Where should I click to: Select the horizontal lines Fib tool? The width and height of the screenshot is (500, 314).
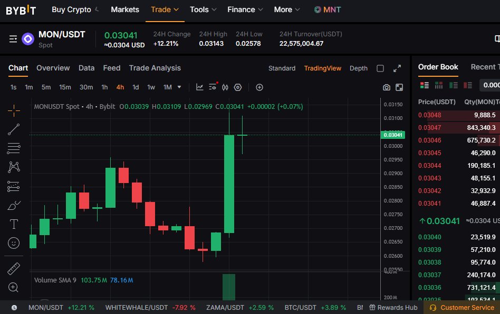click(x=14, y=148)
